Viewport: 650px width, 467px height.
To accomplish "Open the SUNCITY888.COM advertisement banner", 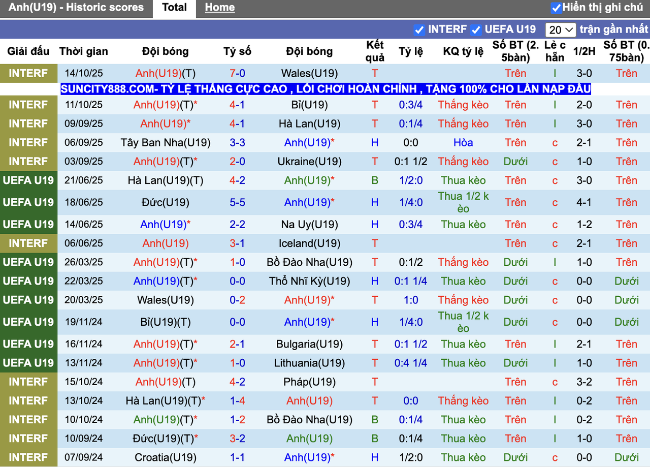I will [x=326, y=89].
